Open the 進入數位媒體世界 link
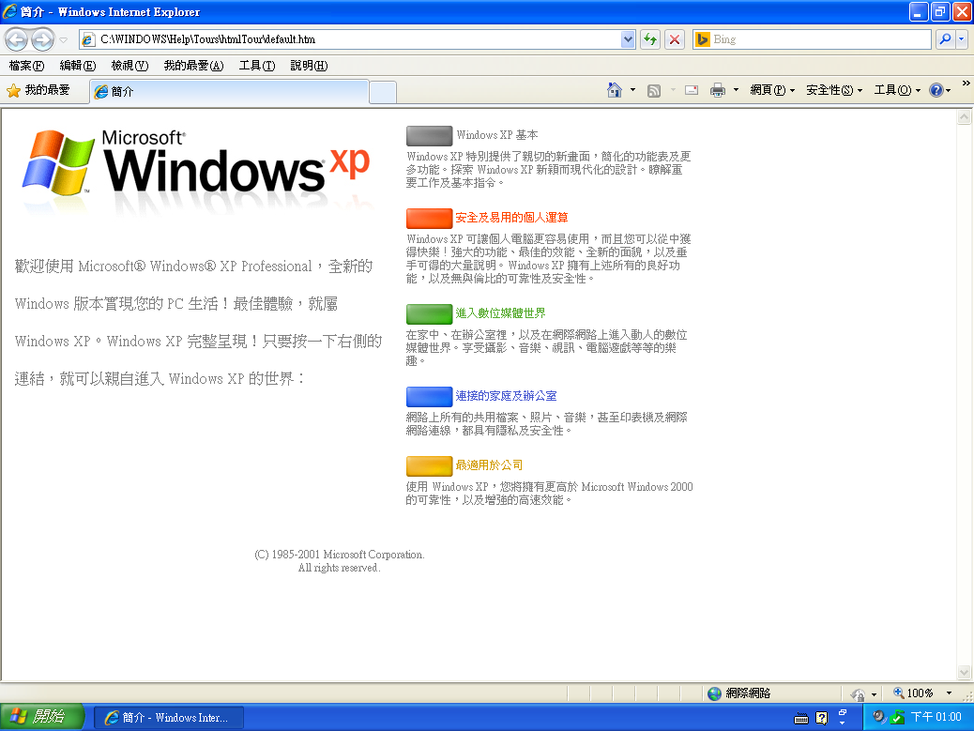The height and width of the screenshot is (731, 974). (500, 313)
